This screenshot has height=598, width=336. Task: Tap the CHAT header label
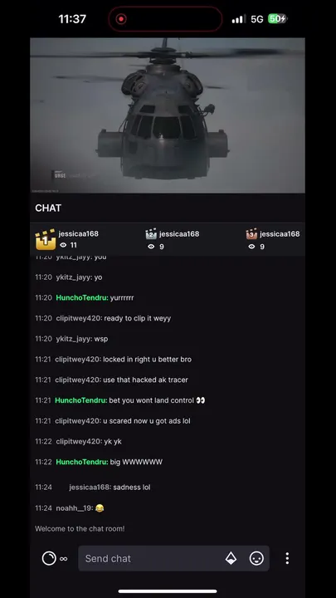click(48, 208)
